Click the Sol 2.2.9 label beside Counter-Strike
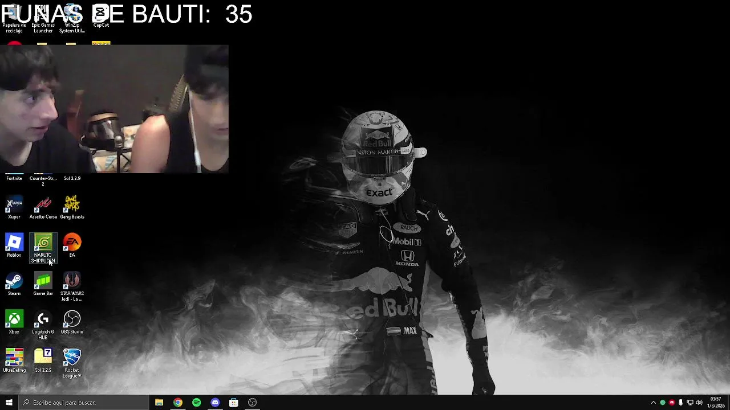This screenshot has width=730, height=410. click(x=72, y=178)
